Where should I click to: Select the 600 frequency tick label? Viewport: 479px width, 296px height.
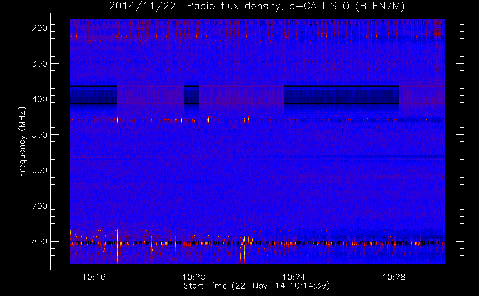39,170
